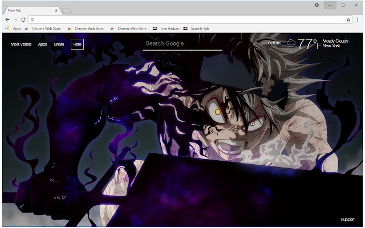Click the browser back arrow

(x=7, y=20)
